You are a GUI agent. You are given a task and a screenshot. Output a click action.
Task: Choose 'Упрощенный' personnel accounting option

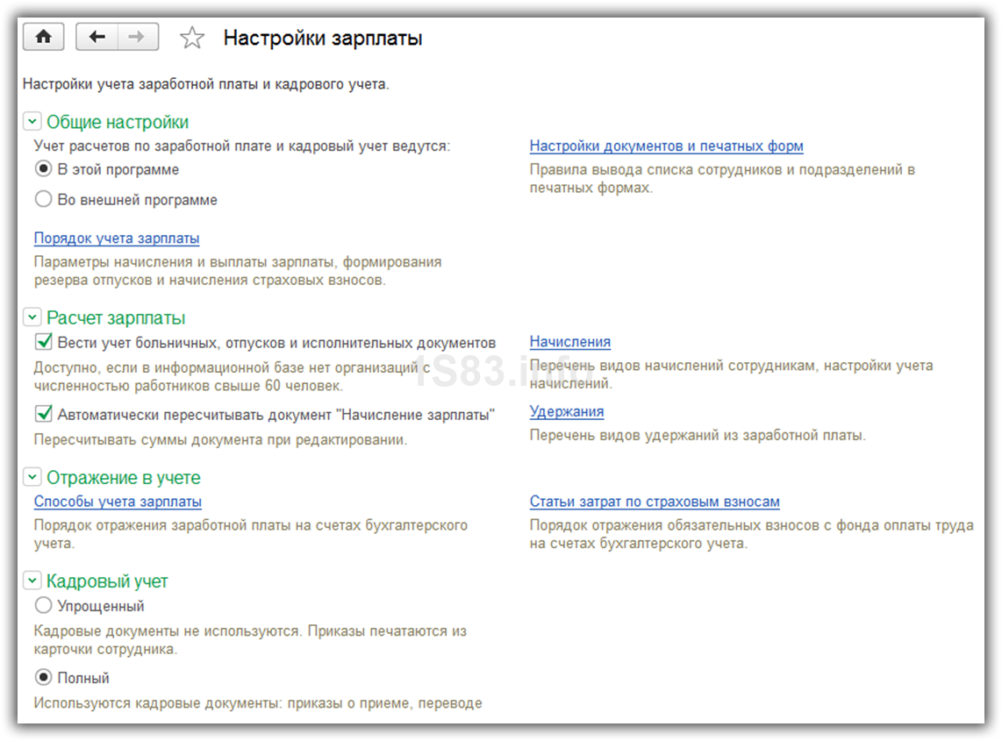pos(44,605)
